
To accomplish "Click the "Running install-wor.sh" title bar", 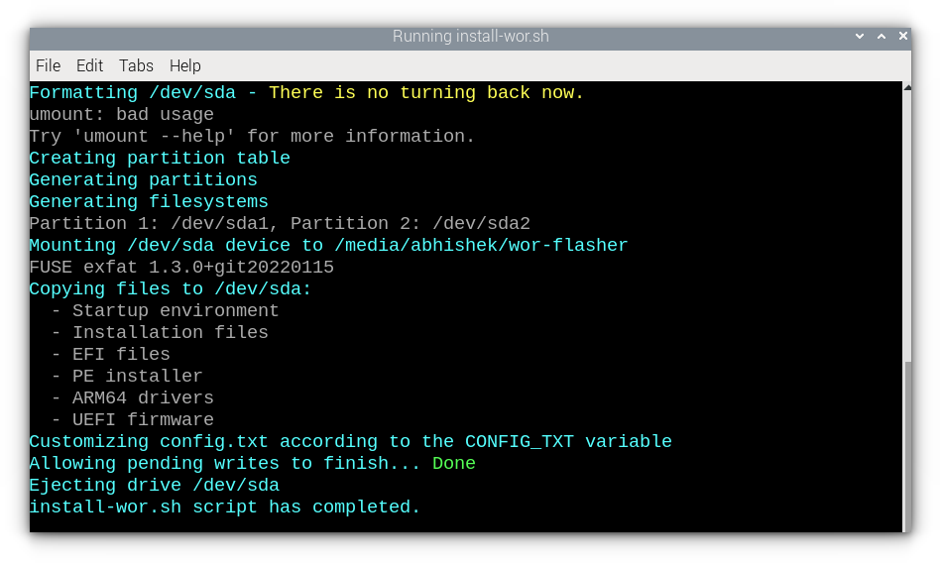I will pyautogui.click(x=470, y=37).
